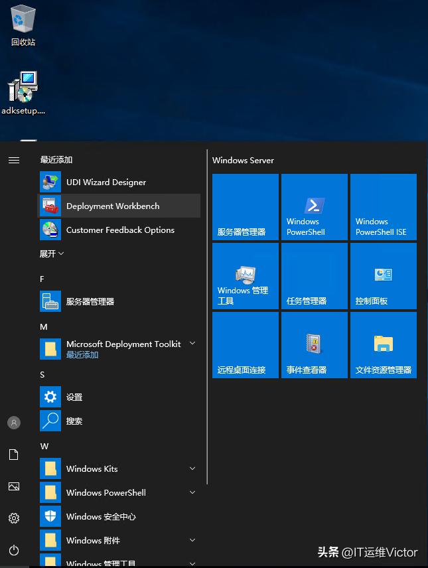Screen dimensions: 428x568
Task: Open Documents icon in Start sidebar
Action: click(x=14, y=455)
